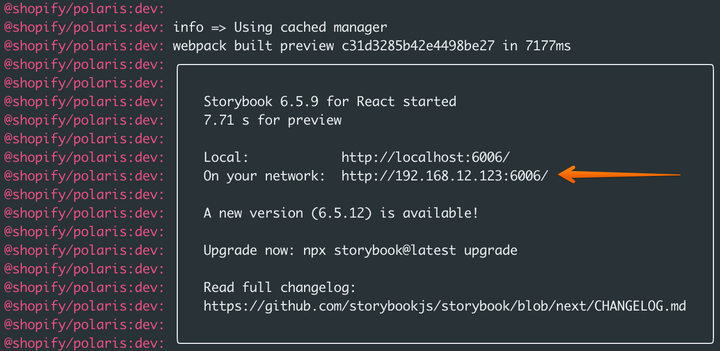
Task: Click the orange arrow pointing at network URL
Action: tap(620, 175)
